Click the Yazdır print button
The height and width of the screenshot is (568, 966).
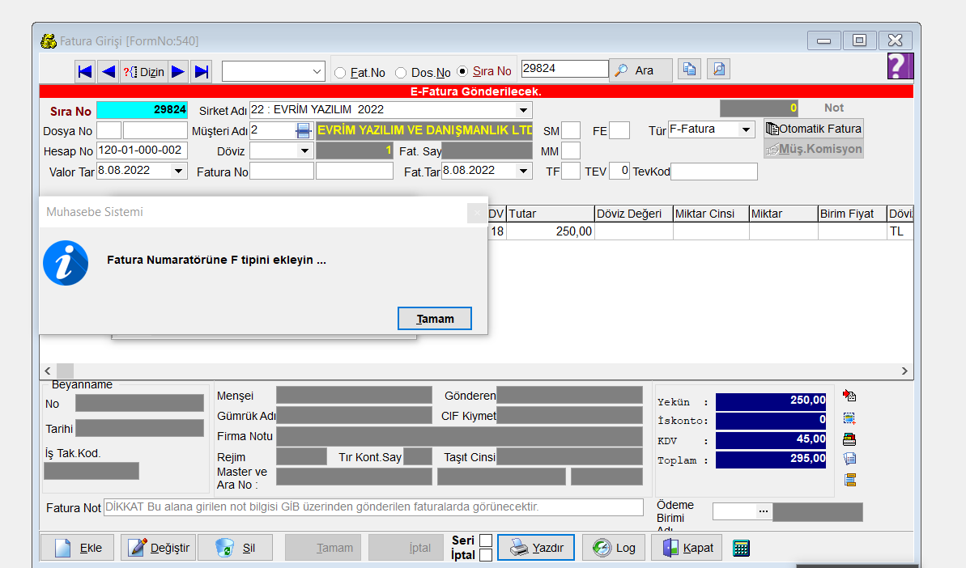(x=536, y=547)
